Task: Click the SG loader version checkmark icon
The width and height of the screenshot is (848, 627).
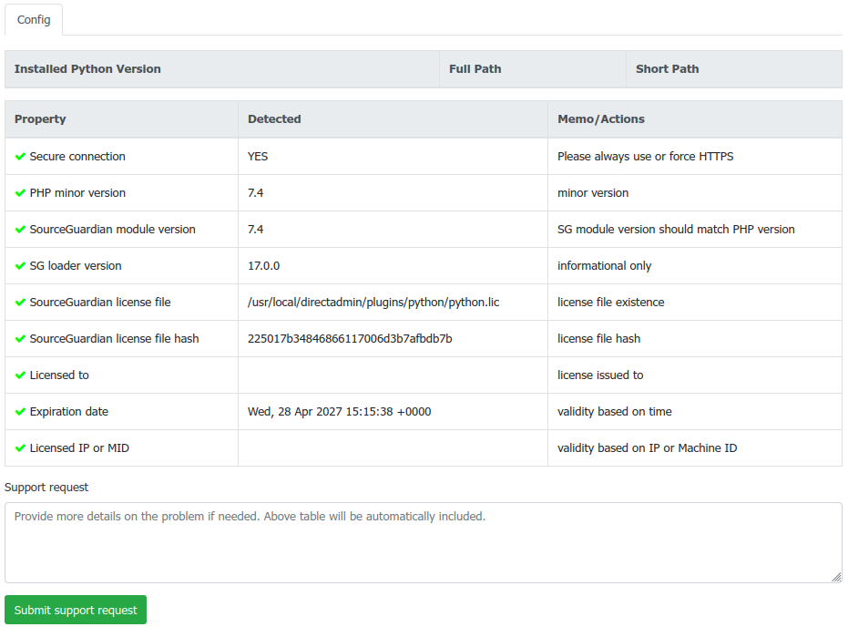Action: coord(20,266)
